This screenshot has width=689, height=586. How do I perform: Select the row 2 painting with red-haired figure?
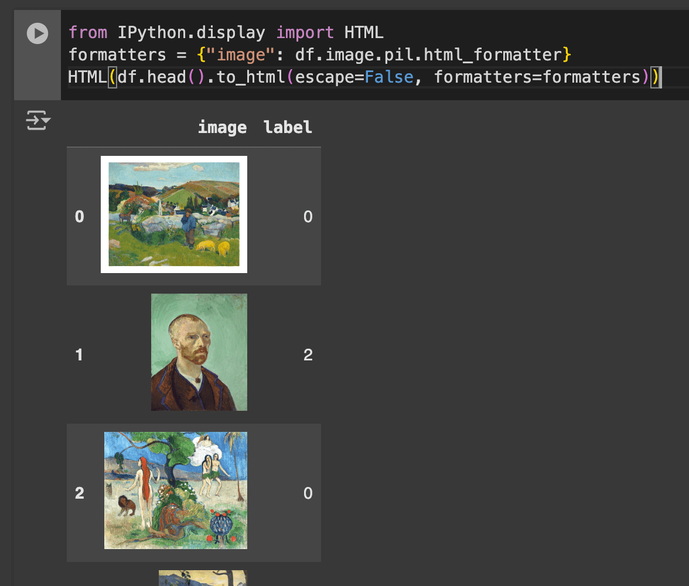(176, 490)
